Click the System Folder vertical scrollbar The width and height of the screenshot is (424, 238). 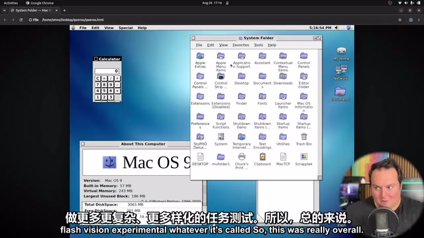point(320,112)
